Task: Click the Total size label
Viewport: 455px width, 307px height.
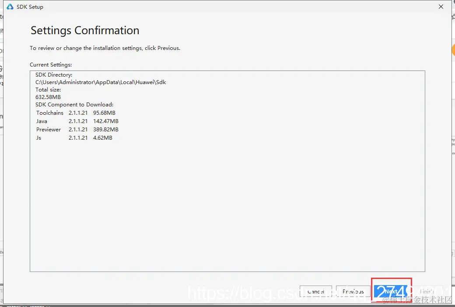Action: [x=48, y=90]
